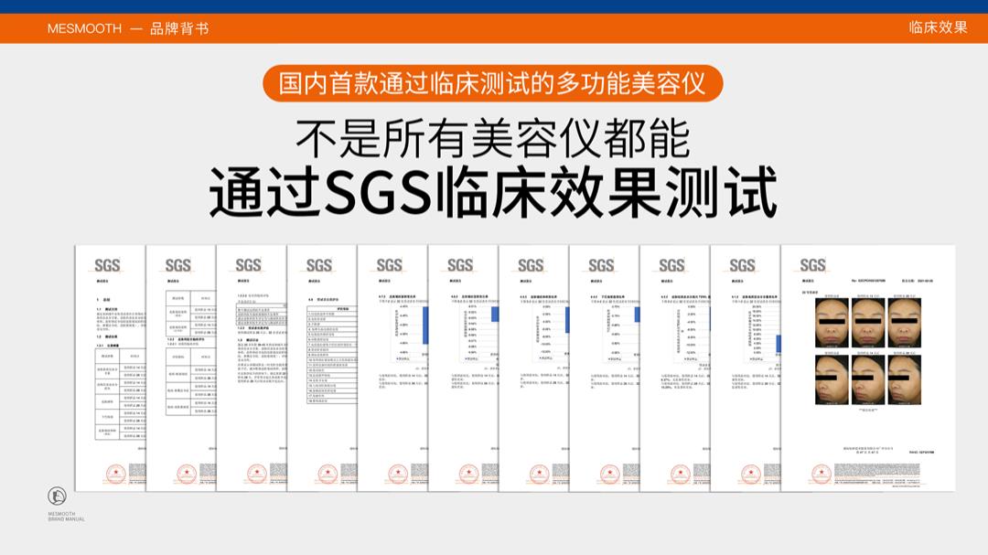
Task: Click the dark blue strip at the slide top
Action: (x=494, y=6)
